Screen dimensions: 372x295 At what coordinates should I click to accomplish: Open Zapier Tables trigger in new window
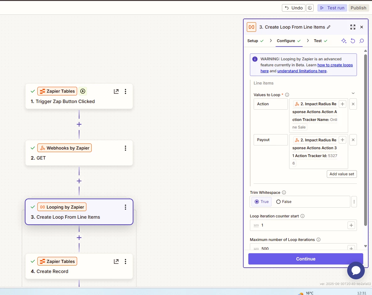116,91
